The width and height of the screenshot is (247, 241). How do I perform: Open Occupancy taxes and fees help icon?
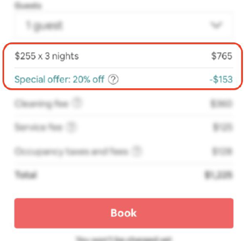click(137, 151)
